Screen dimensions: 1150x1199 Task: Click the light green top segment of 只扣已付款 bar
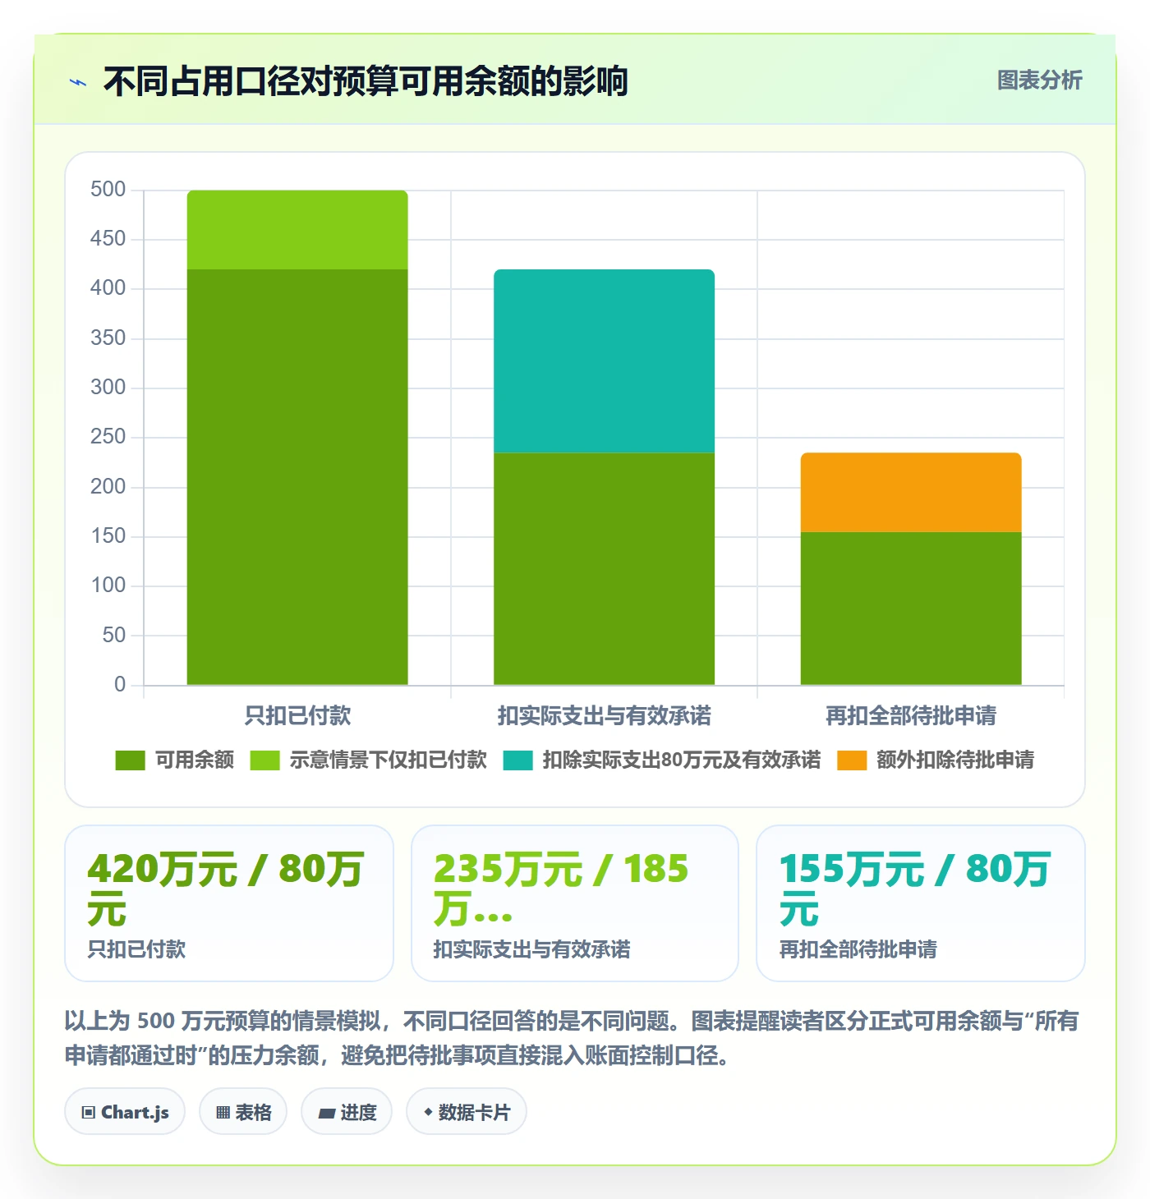pos(297,230)
